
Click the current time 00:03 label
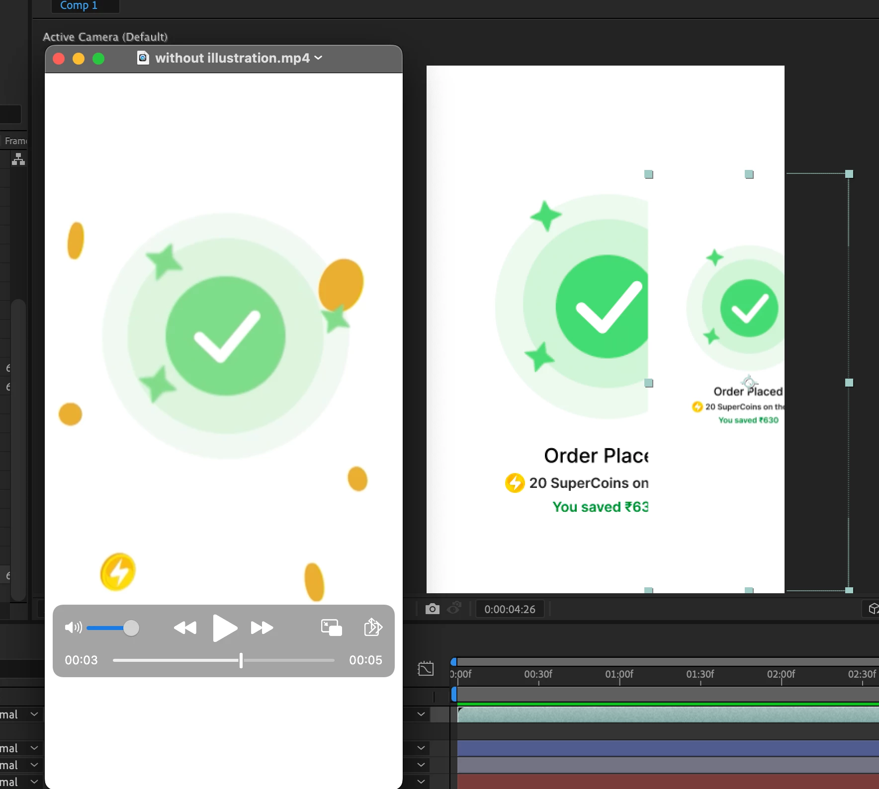82,660
